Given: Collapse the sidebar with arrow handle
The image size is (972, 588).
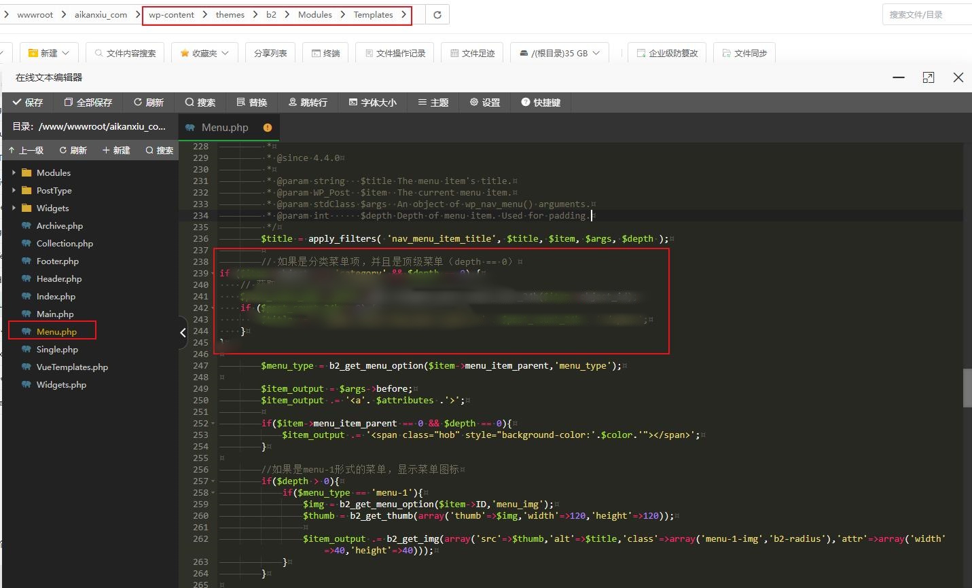Looking at the screenshot, I should [x=183, y=332].
